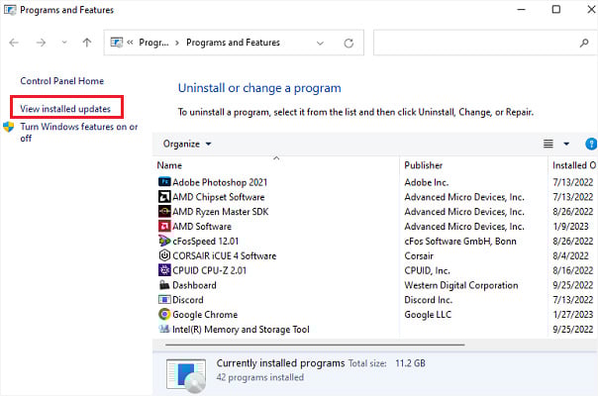The height and width of the screenshot is (396, 598).
Task: Click the Corsair publisher cell
Action: tap(419, 255)
